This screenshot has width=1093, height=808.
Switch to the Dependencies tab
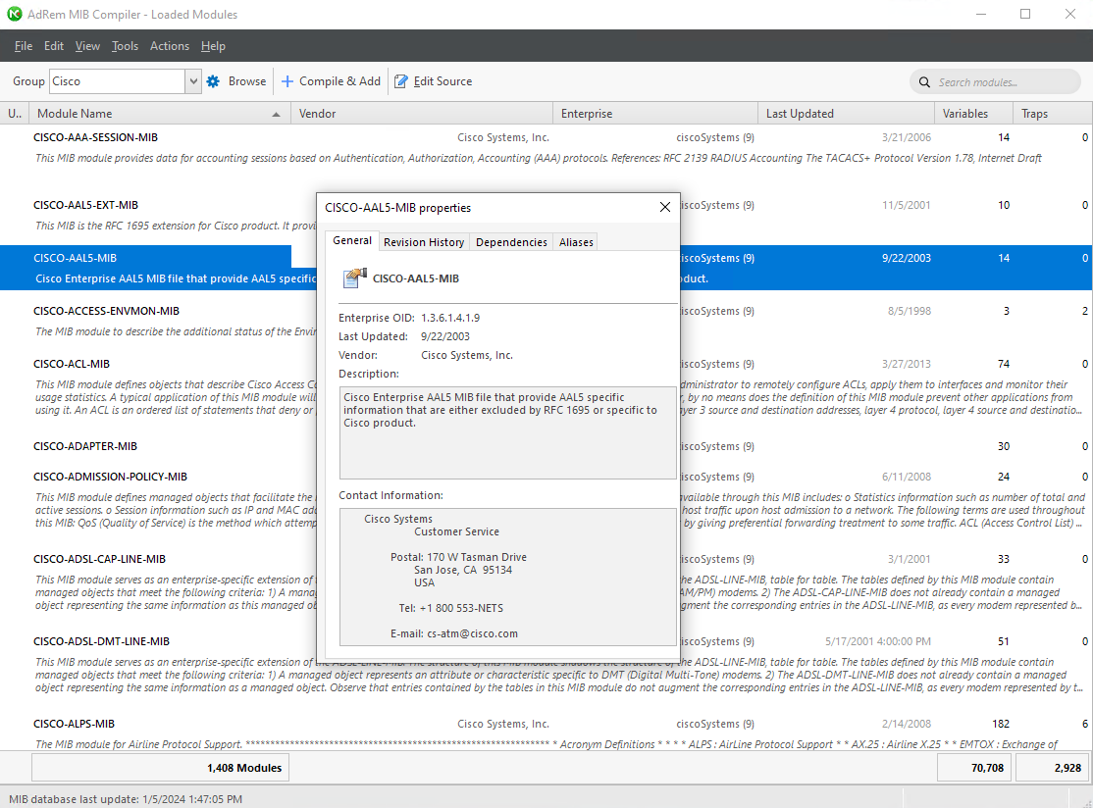tap(511, 242)
